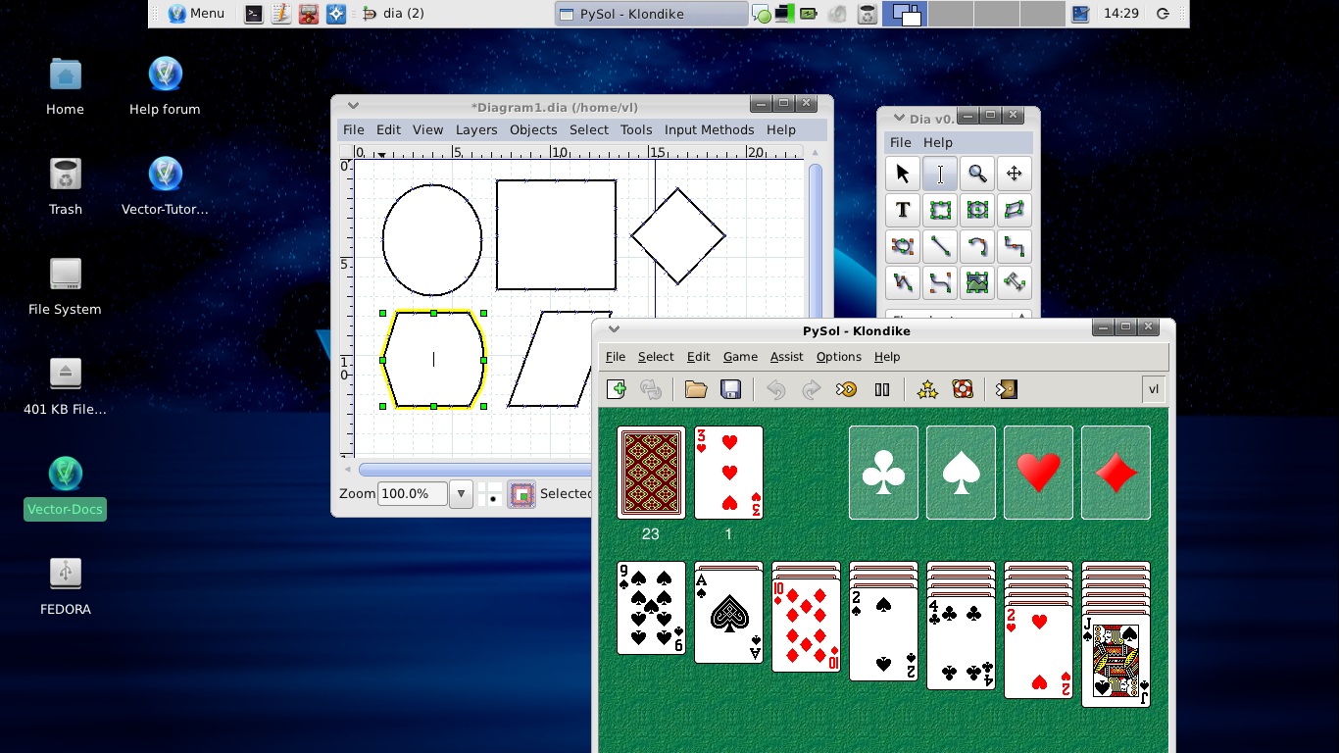Viewport: 1339px width, 753px height.
Task: Open the View menu in Diagram1 window
Action: [427, 129]
